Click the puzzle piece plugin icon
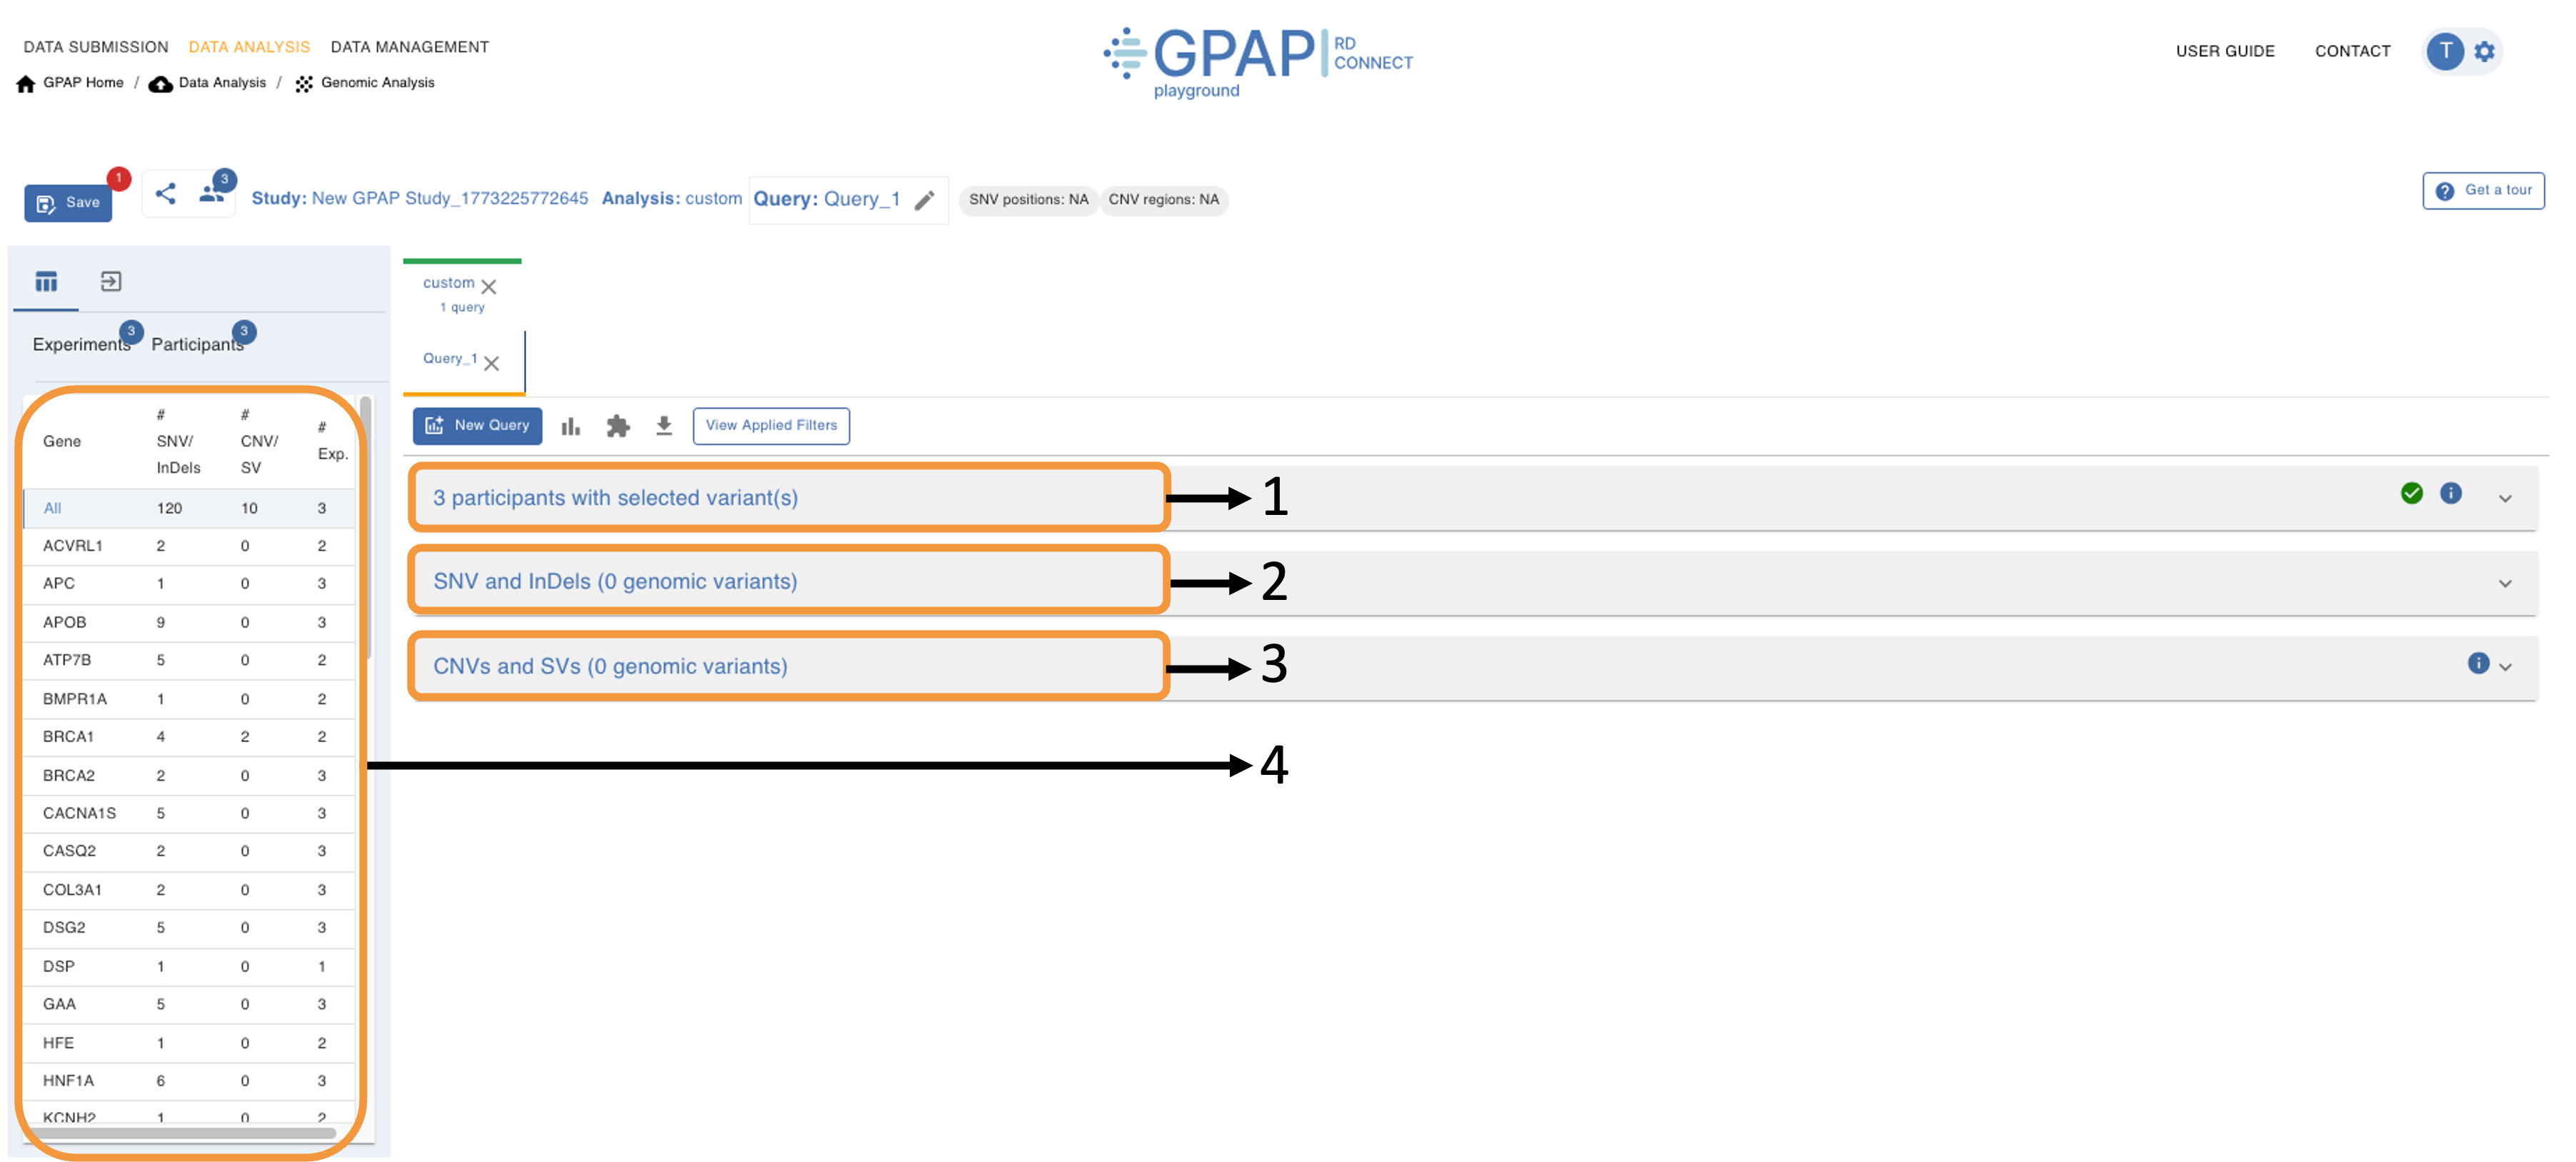The width and height of the screenshot is (2576, 1162). tap(618, 426)
